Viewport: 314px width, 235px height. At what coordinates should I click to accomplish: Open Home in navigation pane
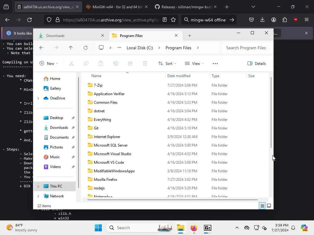pyautogui.click(x=55, y=79)
